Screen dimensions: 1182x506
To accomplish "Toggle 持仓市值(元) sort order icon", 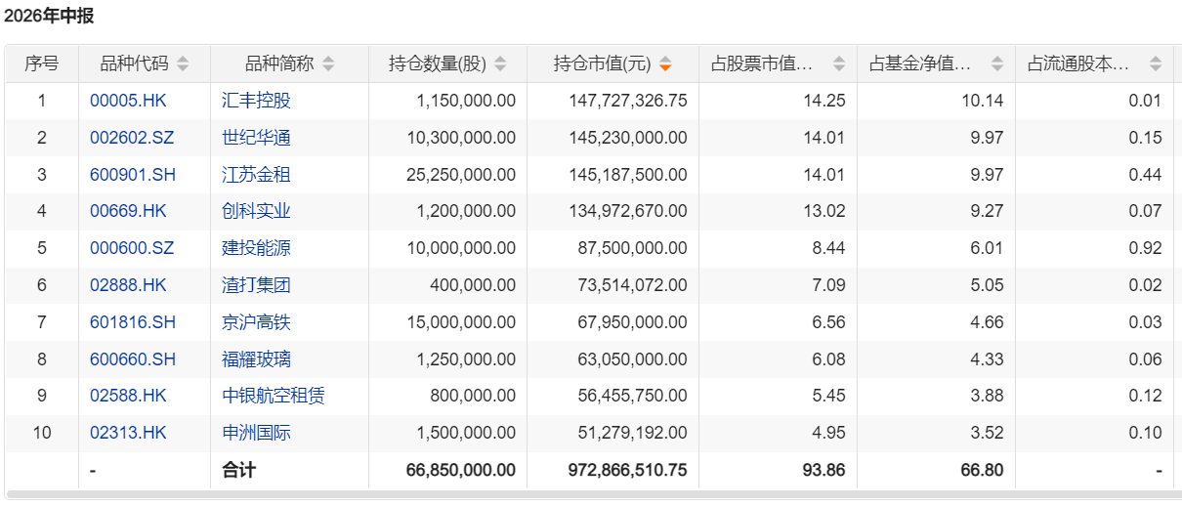I will [665, 64].
